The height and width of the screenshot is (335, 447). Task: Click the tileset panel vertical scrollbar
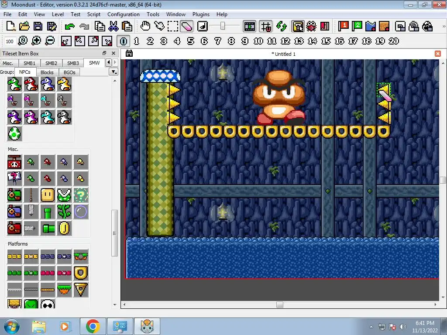click(x=115, y=233)
